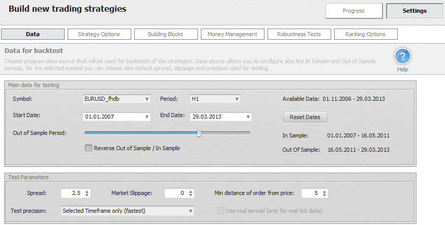Click the In Sample range 01.01.2007 - 16.05.2011
Screen dimensions: 445x225
358,135
